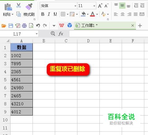Add a new document tab
This screenshot has height=135, width=148.
140,26
